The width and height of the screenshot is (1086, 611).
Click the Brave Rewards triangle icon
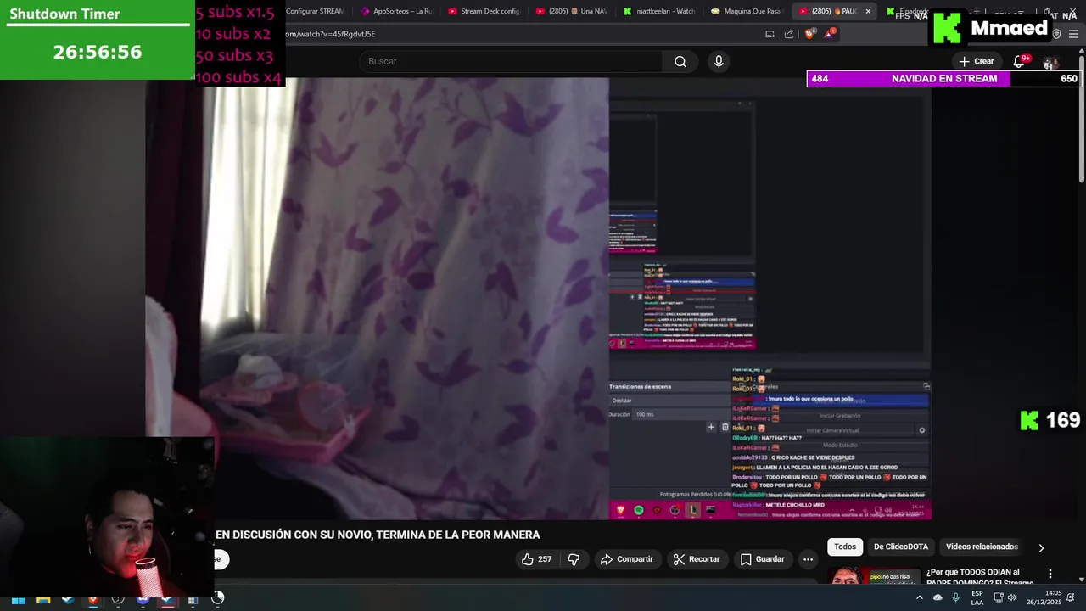point(830,34)
